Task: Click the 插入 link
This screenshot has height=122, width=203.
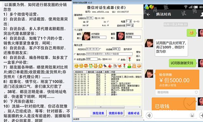Action: point(138,56)
